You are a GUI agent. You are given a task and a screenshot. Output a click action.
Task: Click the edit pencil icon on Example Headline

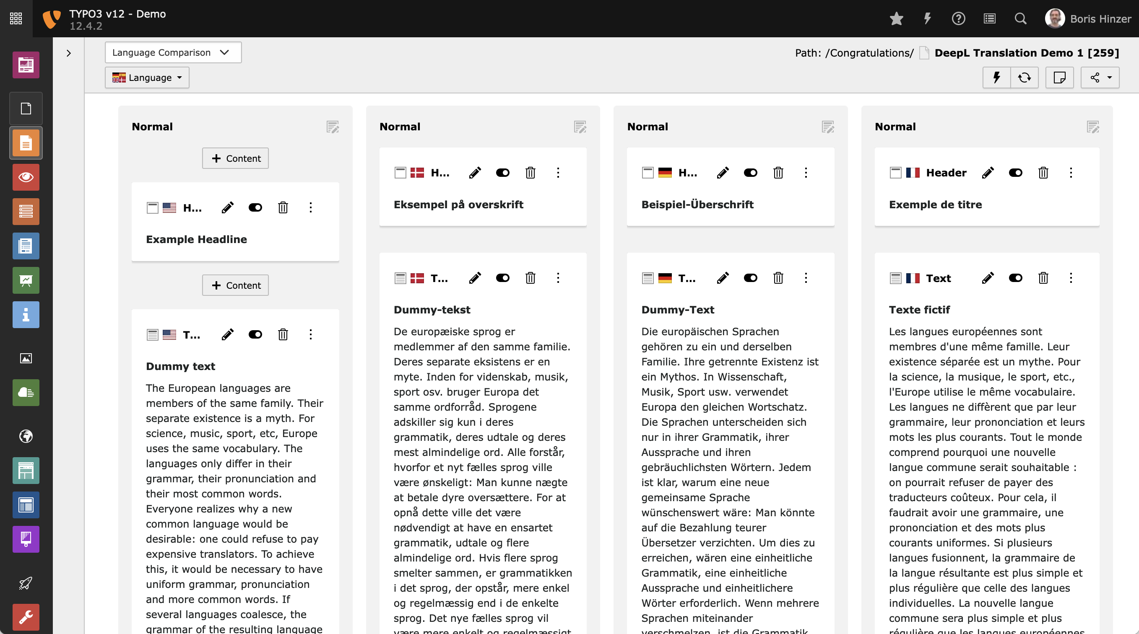226,207
